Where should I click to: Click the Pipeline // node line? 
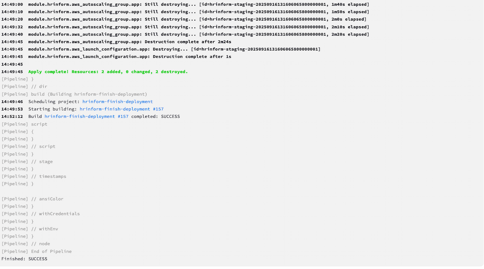[26, 244]
